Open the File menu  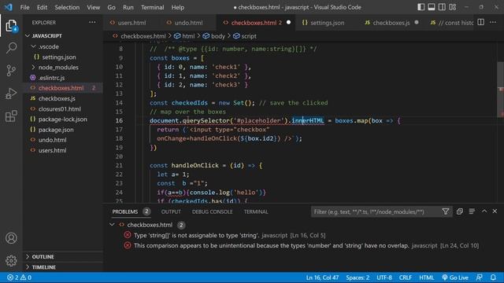24,7
